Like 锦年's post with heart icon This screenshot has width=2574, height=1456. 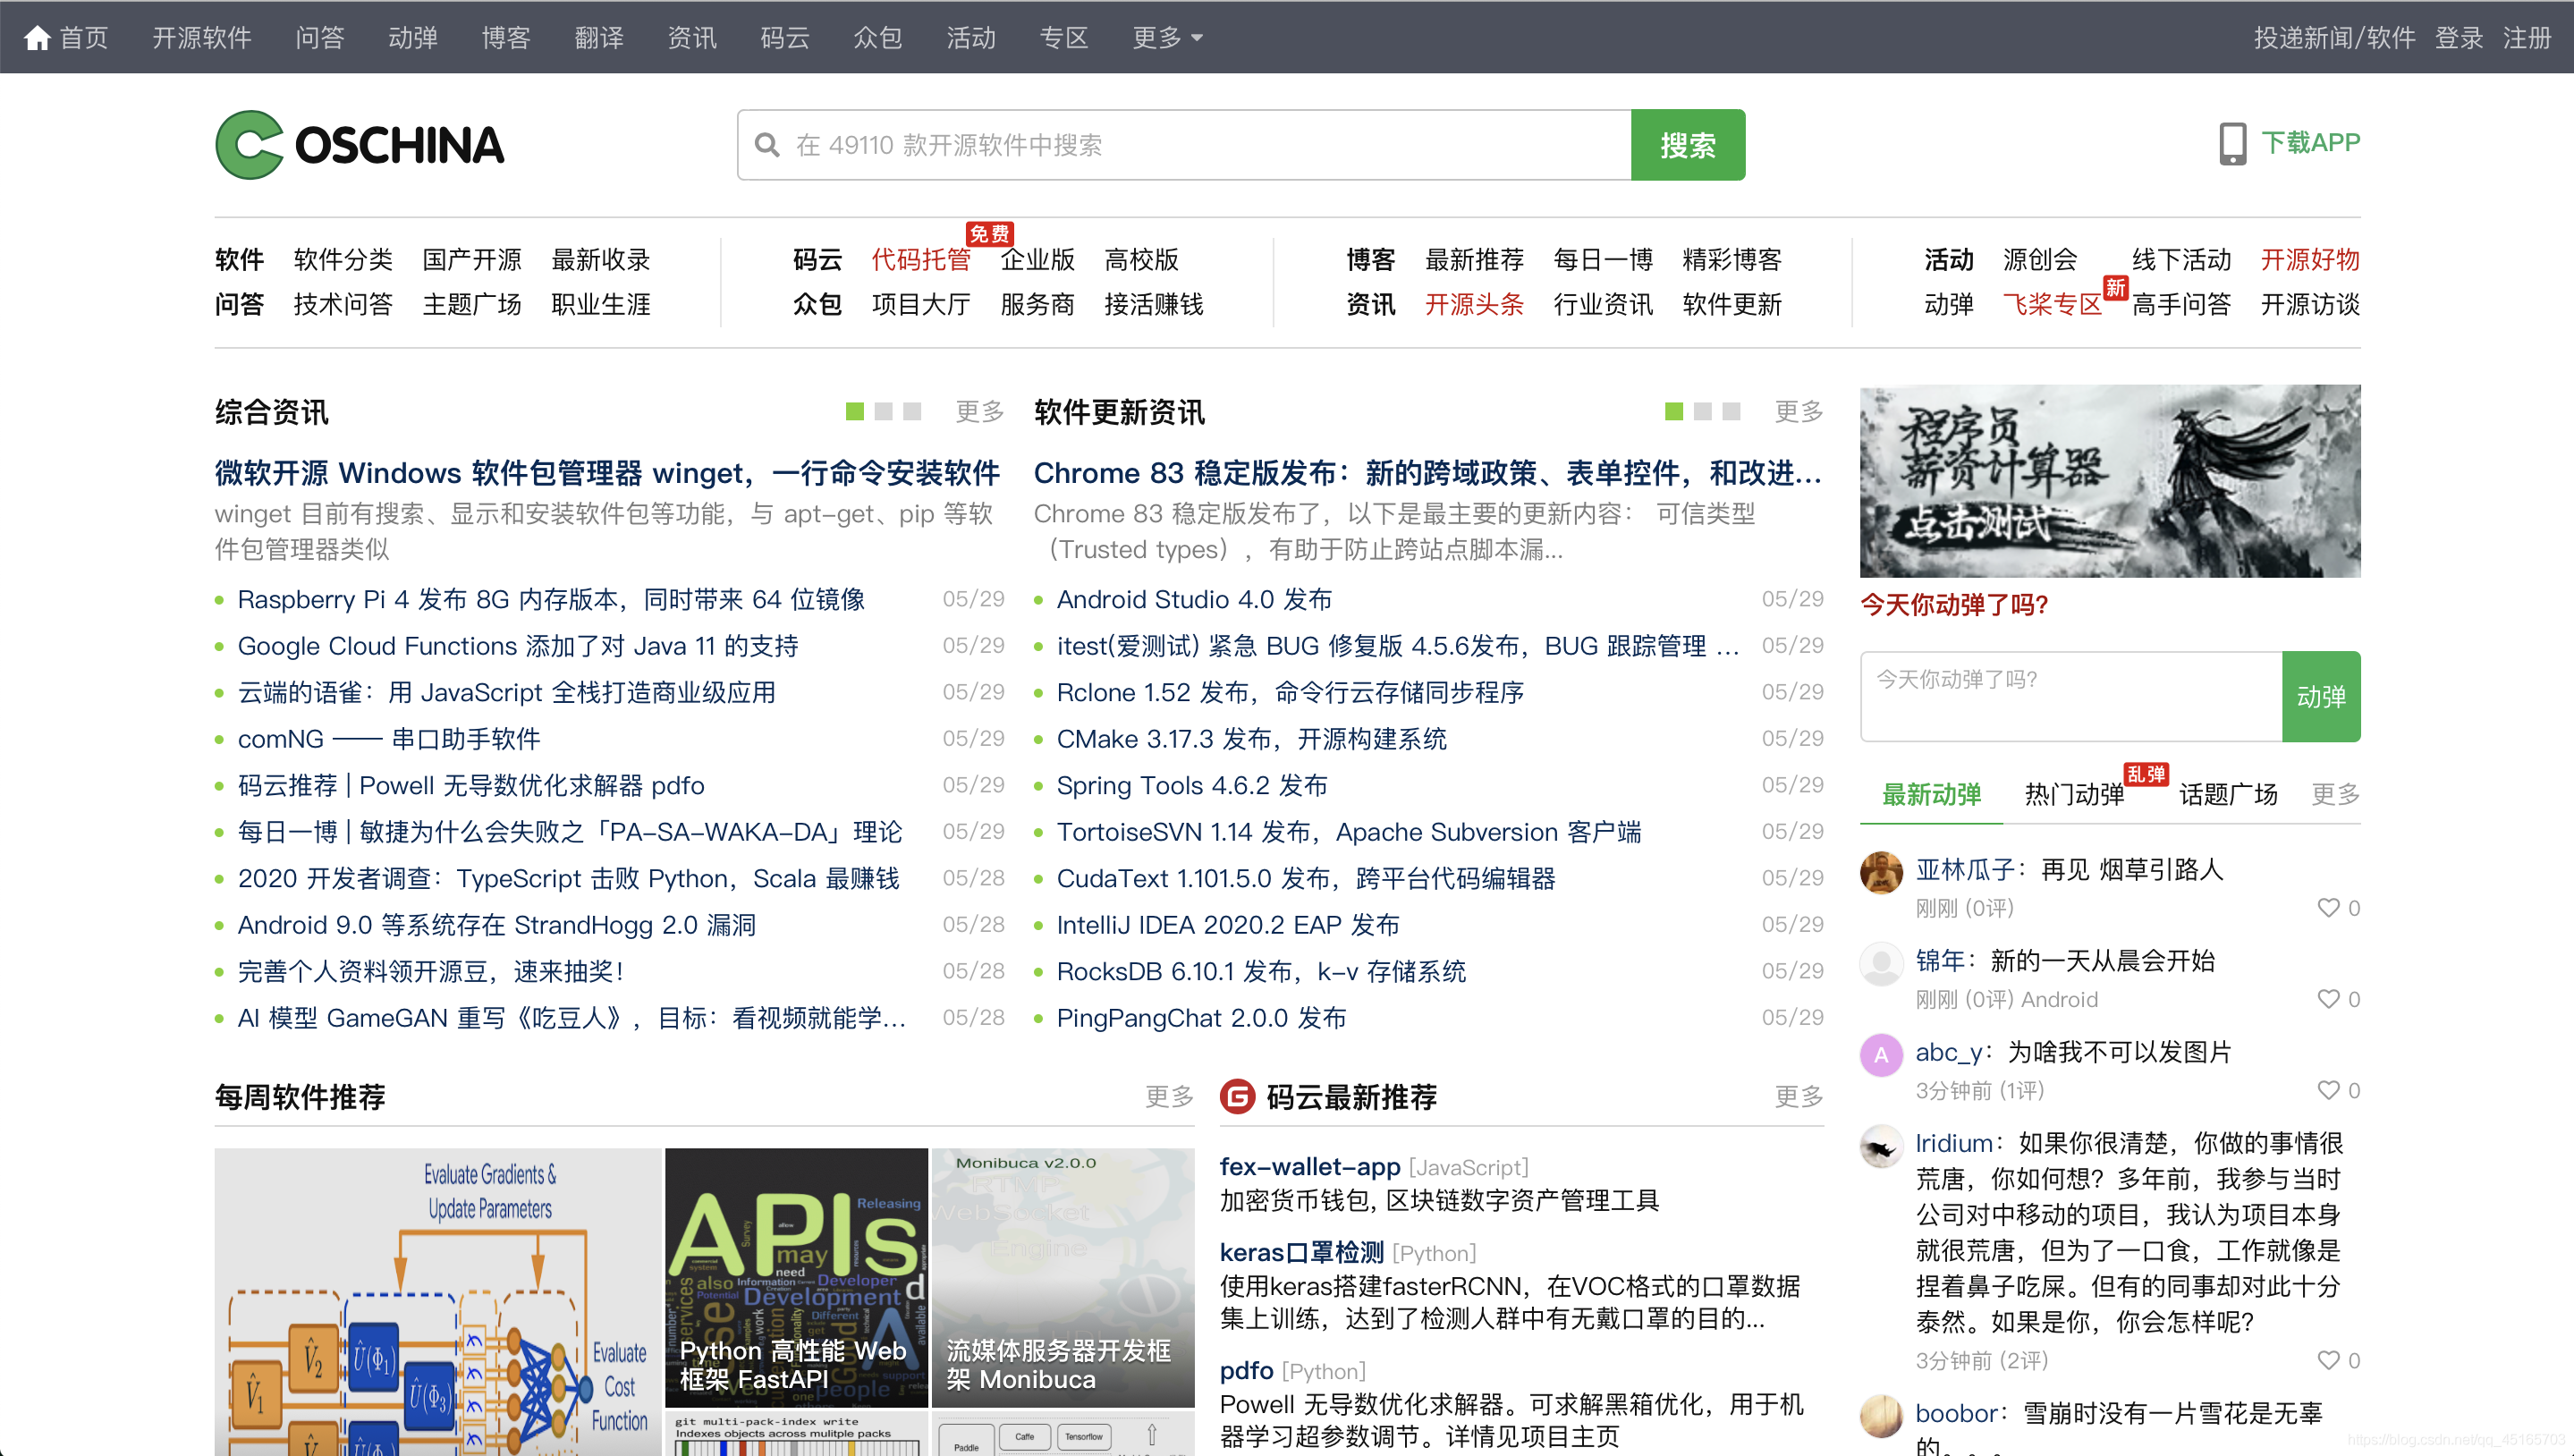(2328, 999)
